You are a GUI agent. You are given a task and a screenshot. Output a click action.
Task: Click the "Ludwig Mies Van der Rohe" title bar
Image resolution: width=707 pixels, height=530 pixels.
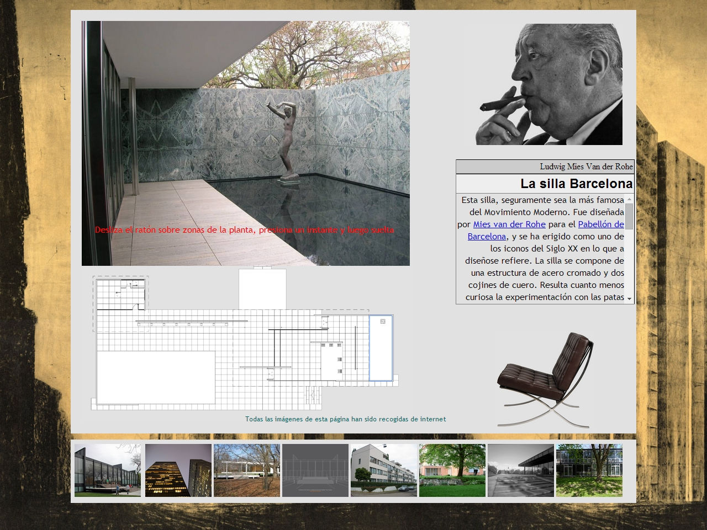tap(545, 167)
